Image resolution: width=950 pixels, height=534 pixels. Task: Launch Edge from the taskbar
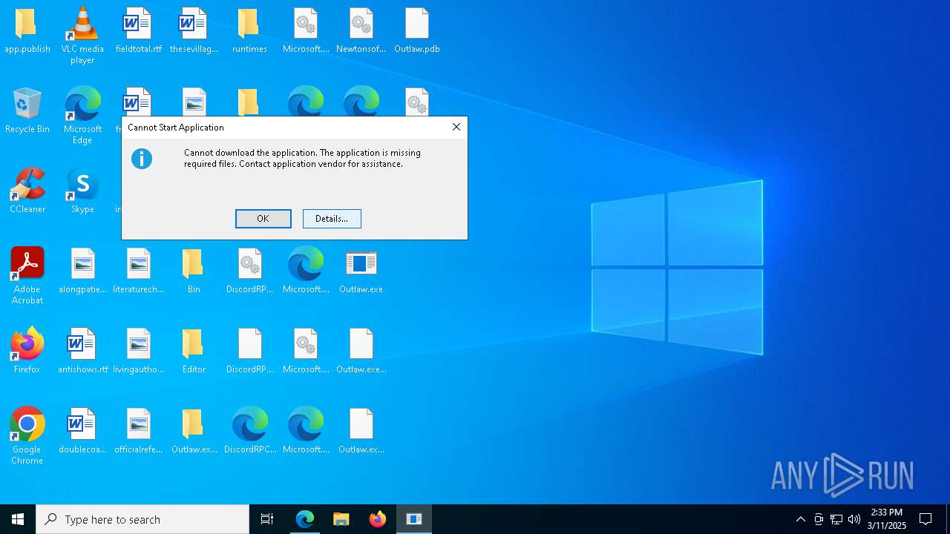[x=305, y=519]
